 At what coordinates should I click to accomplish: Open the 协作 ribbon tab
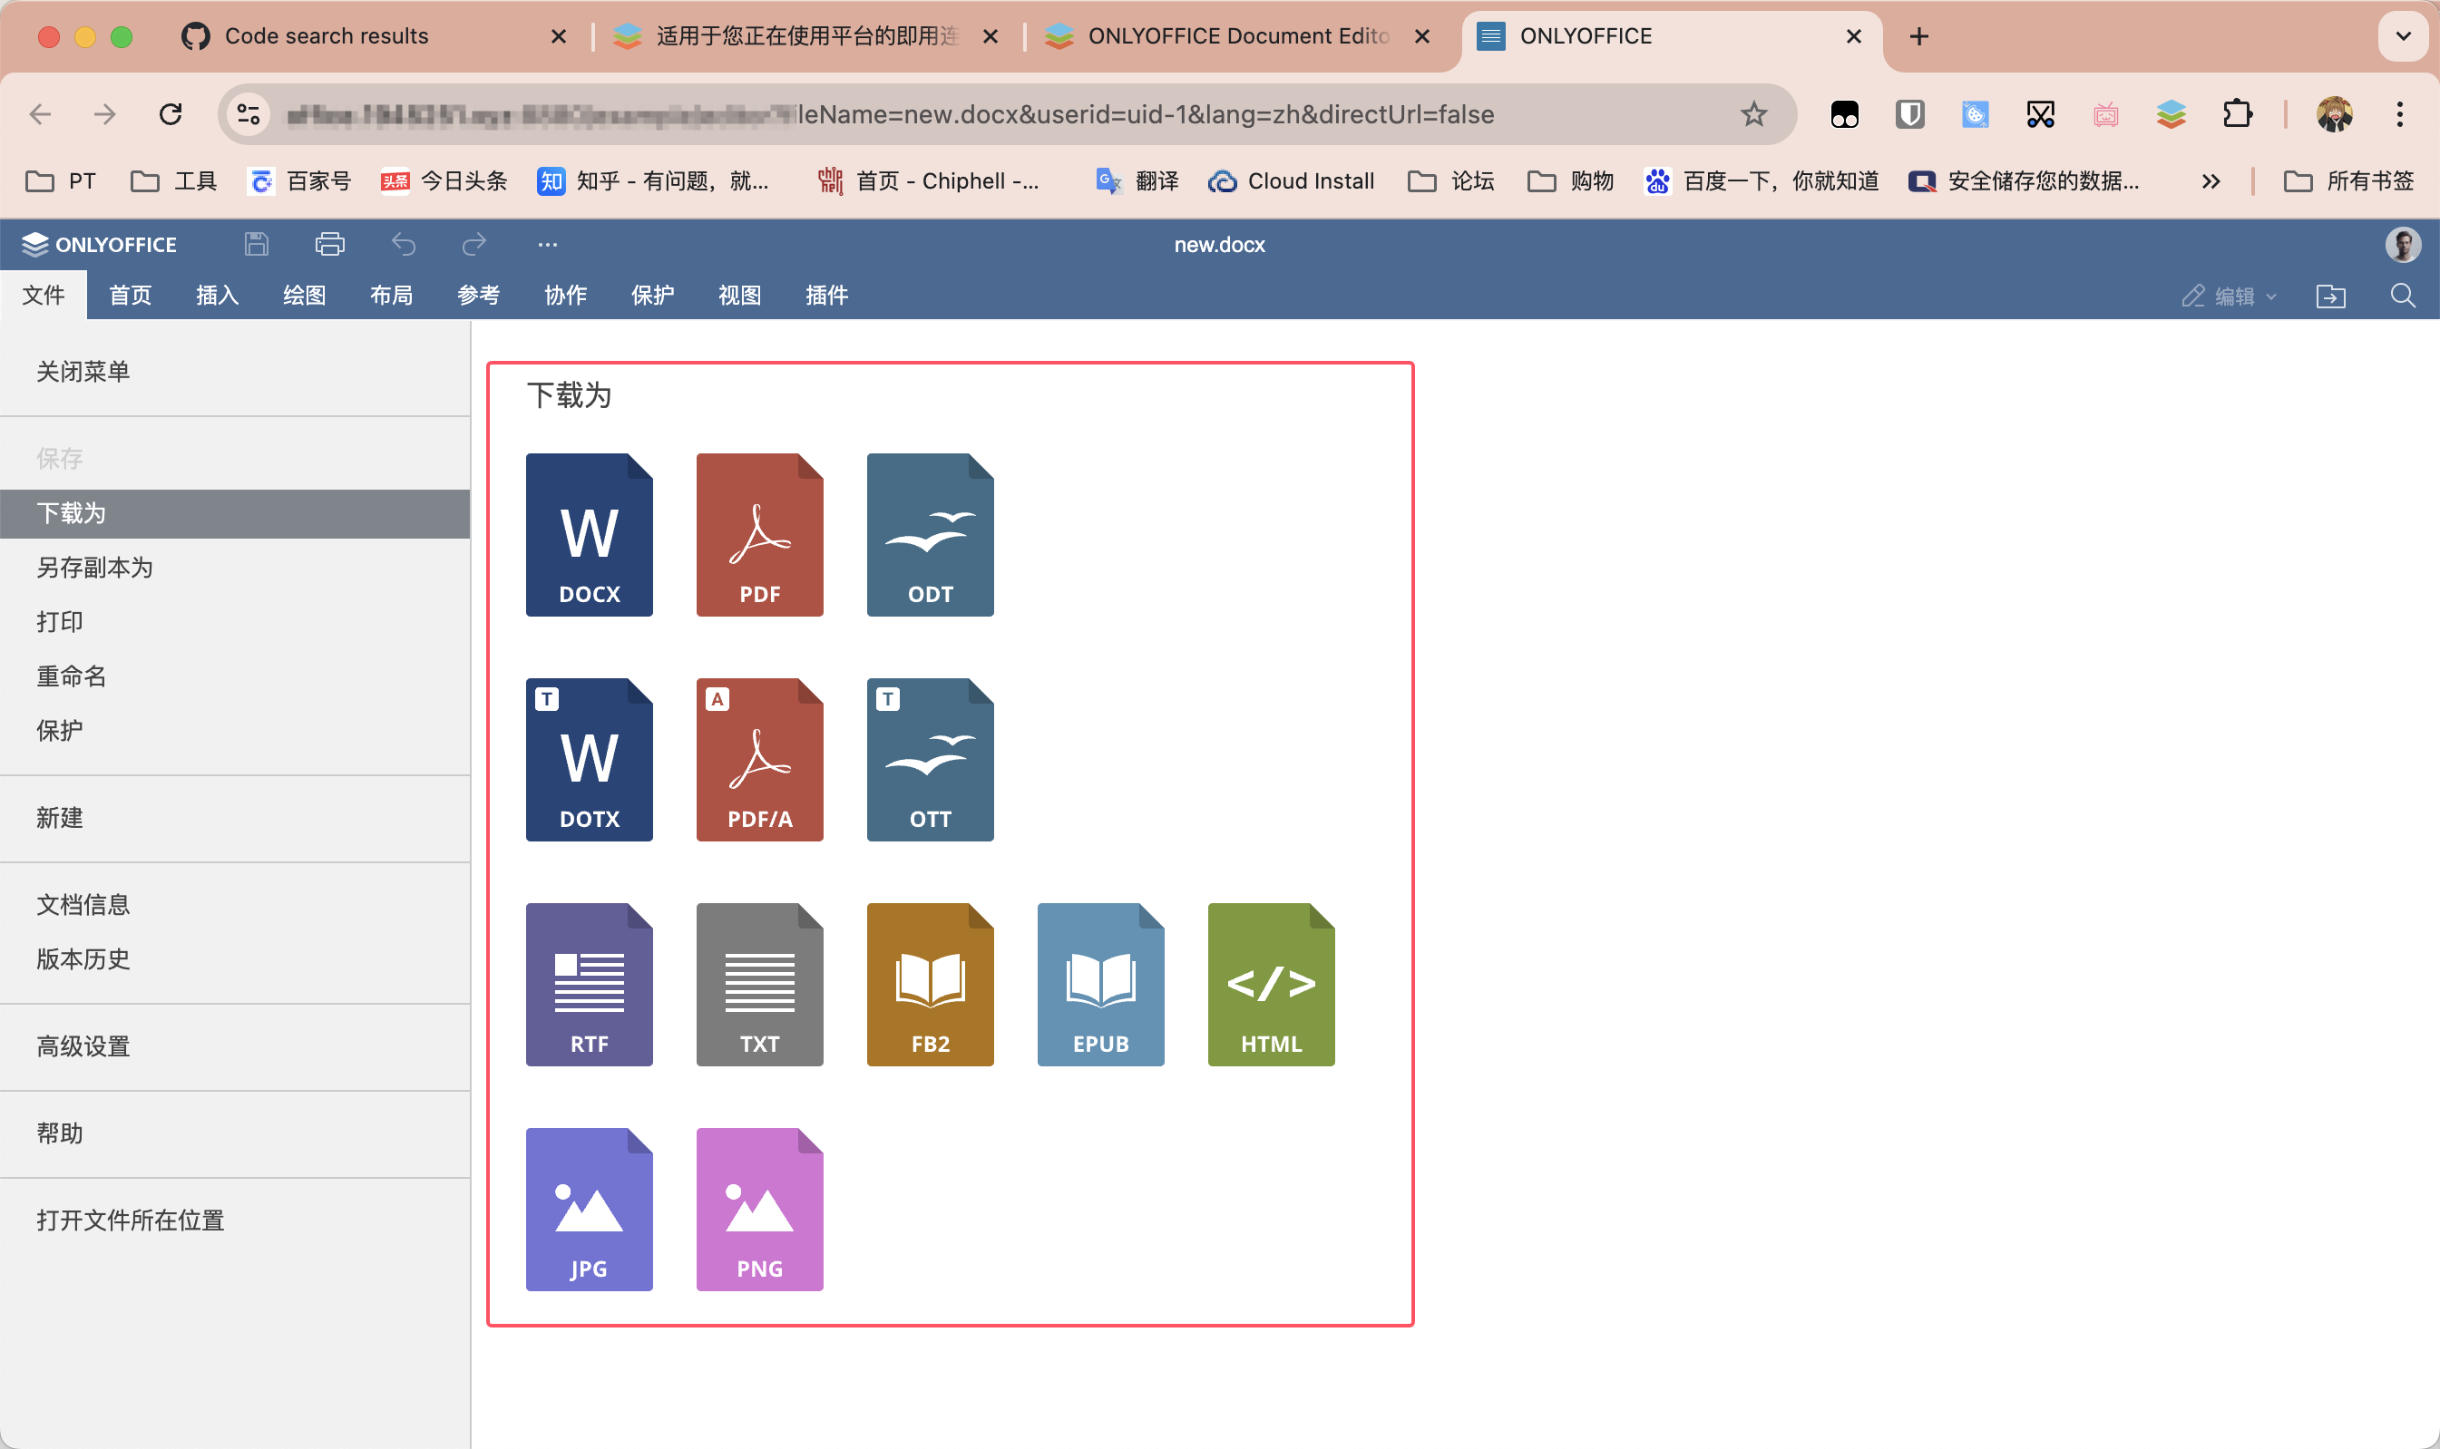[564, 295]
